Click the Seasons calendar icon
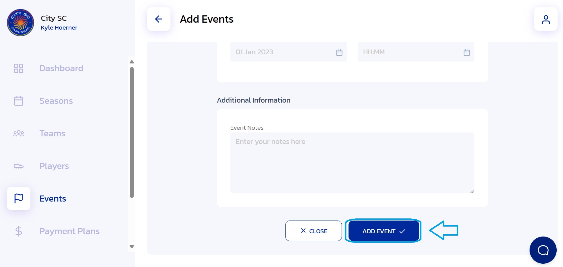Image resolution: width=563 pixels, height=267 pixels. (x=19, y=101)
